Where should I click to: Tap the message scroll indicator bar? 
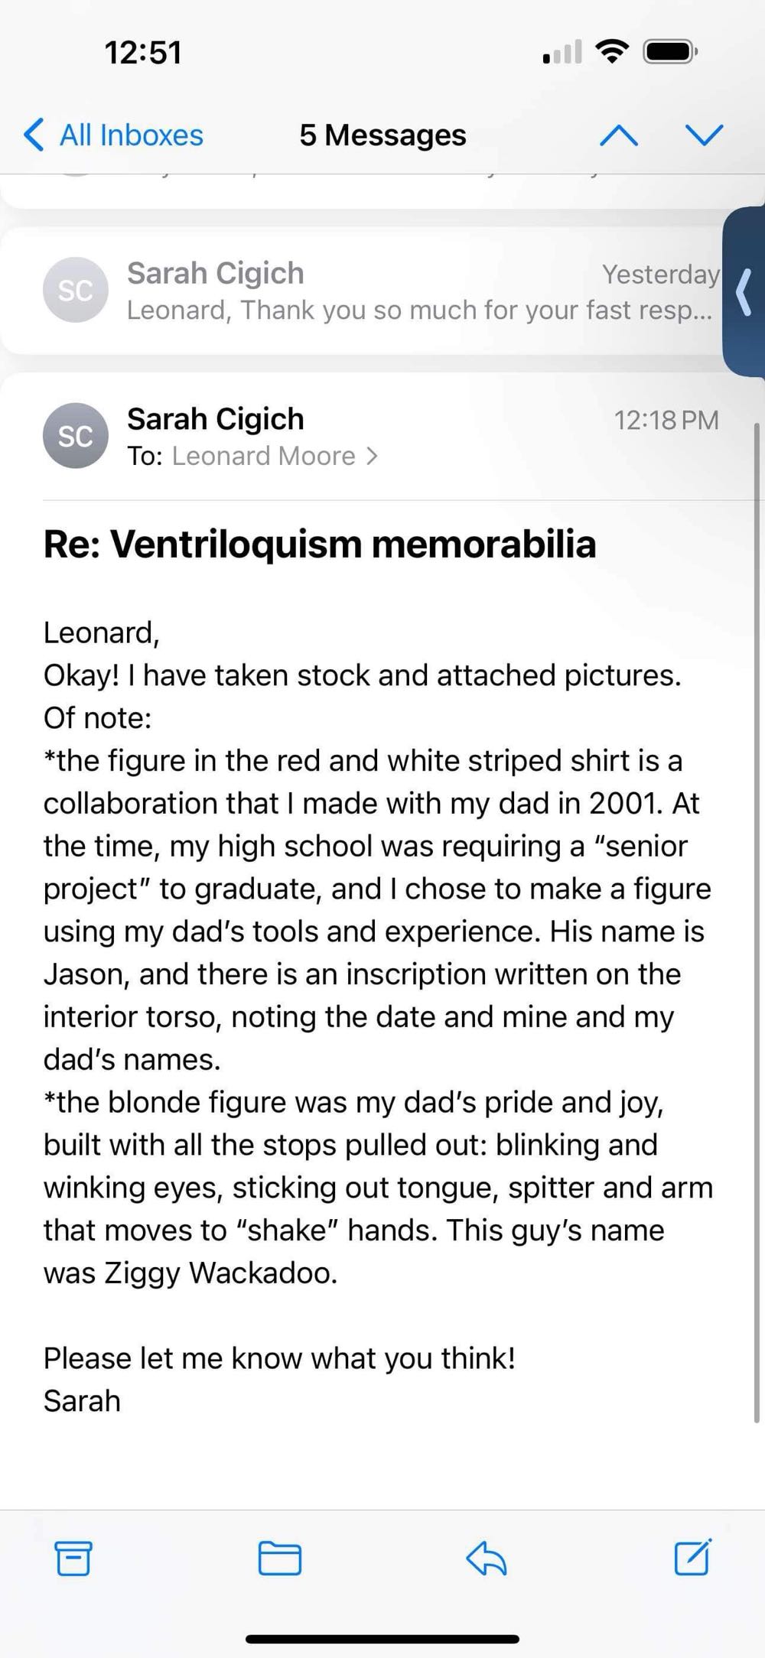pos(757,918)
